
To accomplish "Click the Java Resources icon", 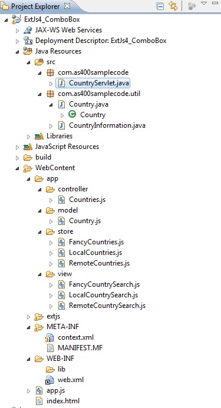I will coord(28,51).
